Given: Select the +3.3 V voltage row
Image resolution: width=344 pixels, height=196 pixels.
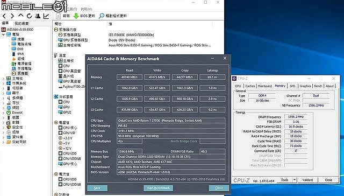Looking at the screenshot, I should tap(66, 138).
